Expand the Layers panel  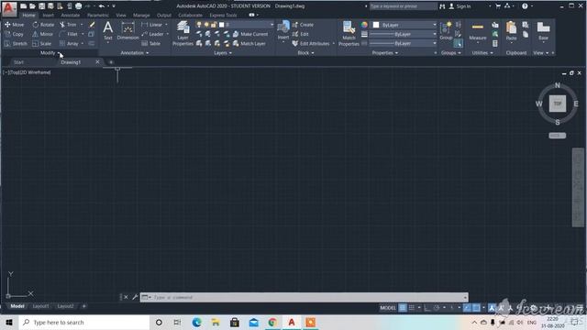point(223,53)
